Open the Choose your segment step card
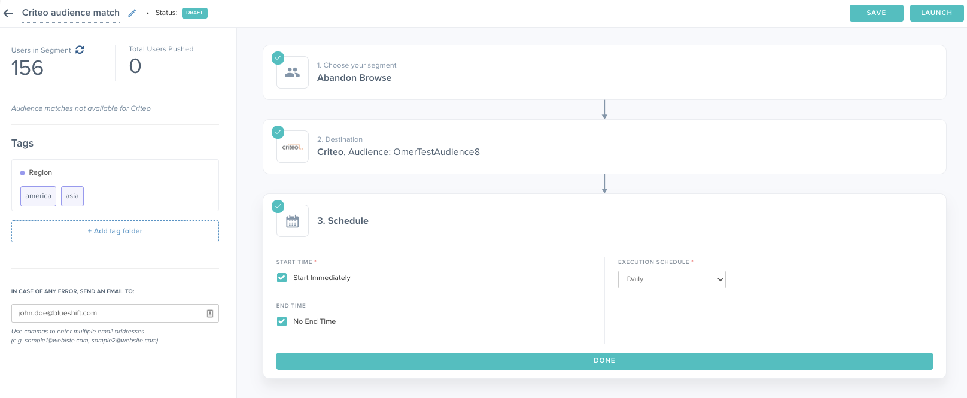Image resolution: width=967 pixels, height=398 pixels. (x=604, y=72)
